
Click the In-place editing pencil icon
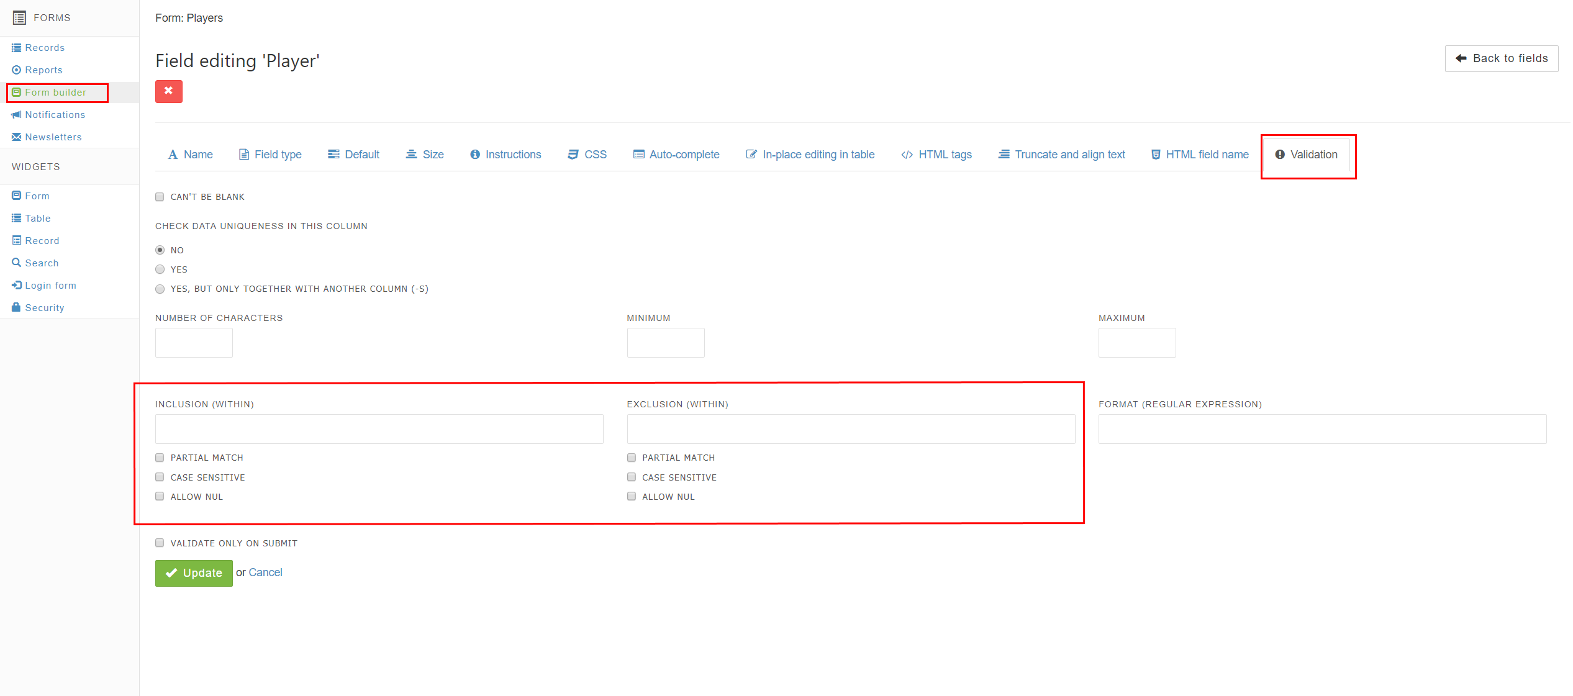pos(751,155)
